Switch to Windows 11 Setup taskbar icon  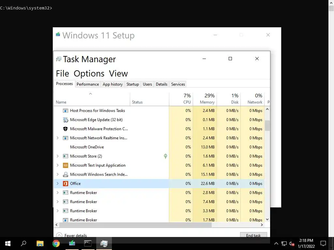click(72, 243)
